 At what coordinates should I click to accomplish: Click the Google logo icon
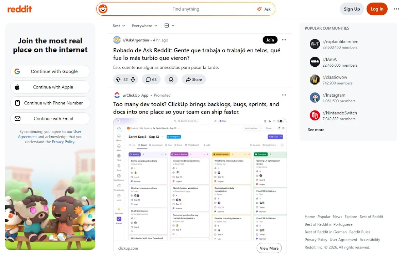17,71
